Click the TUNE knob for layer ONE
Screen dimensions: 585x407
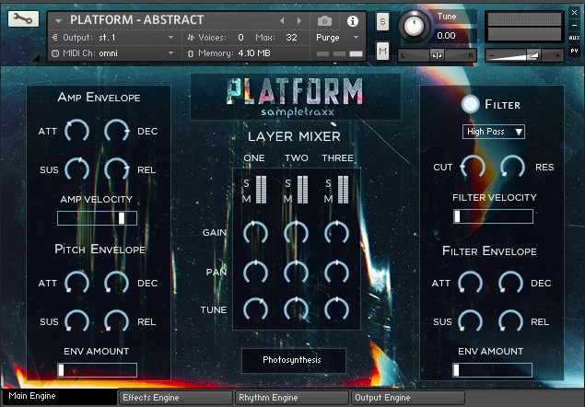(x=255, y=309)
